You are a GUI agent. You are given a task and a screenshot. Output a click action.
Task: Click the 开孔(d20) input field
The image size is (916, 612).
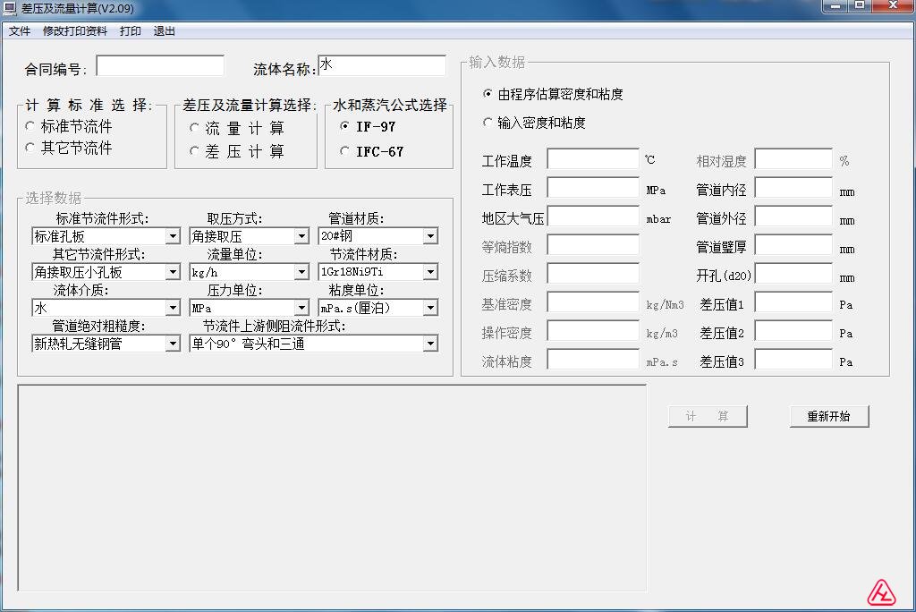793,274
